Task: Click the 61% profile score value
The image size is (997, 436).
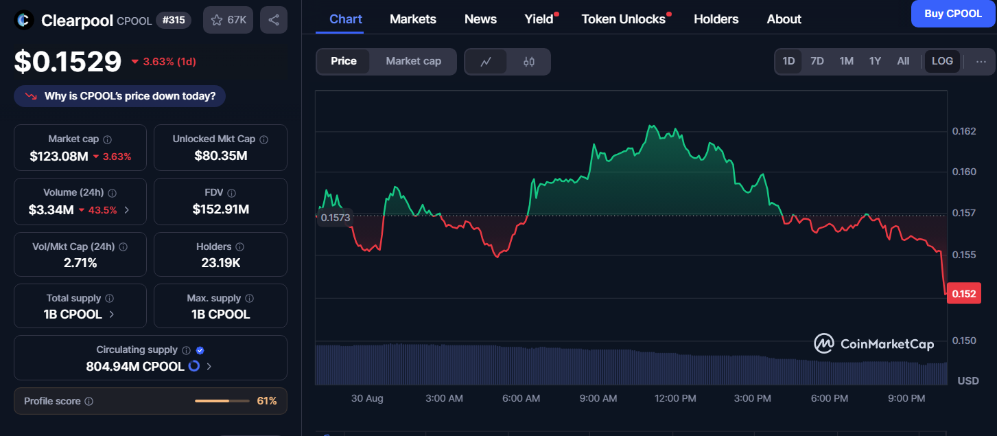Action: (x=267, y=401)
